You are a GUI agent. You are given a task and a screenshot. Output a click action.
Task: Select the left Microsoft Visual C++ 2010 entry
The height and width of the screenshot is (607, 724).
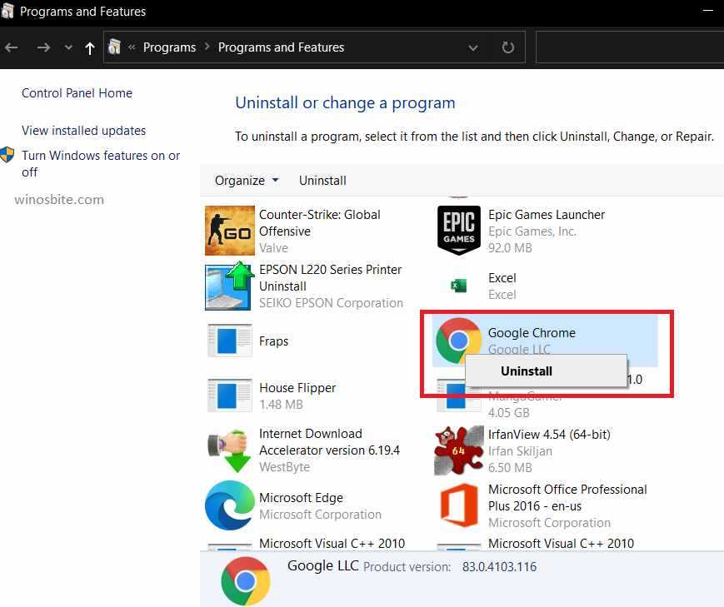(x=332, y=543)
